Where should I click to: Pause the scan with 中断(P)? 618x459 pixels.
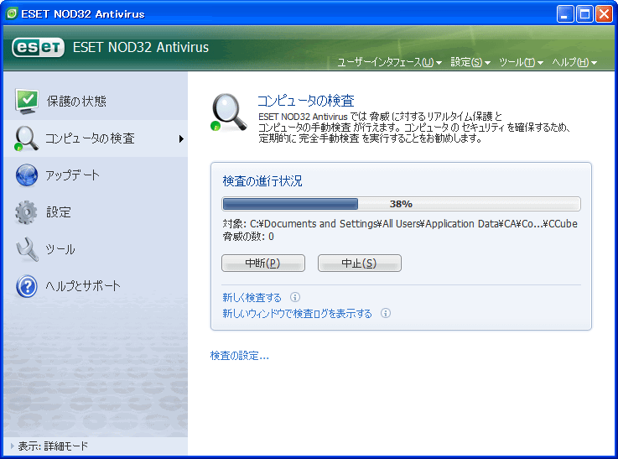[263, 263]
